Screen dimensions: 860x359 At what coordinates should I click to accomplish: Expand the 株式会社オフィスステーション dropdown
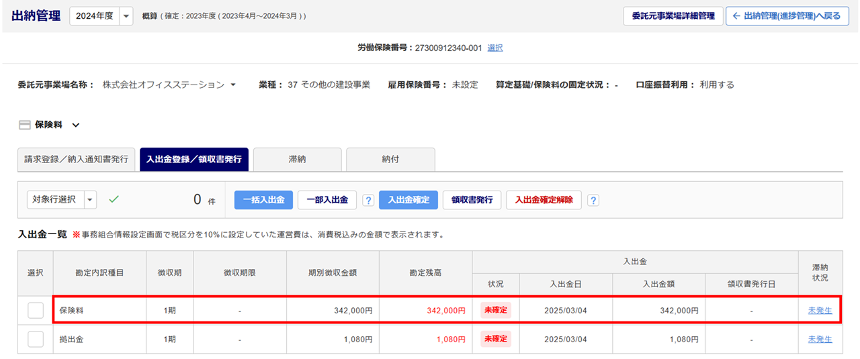coord(233,85)
